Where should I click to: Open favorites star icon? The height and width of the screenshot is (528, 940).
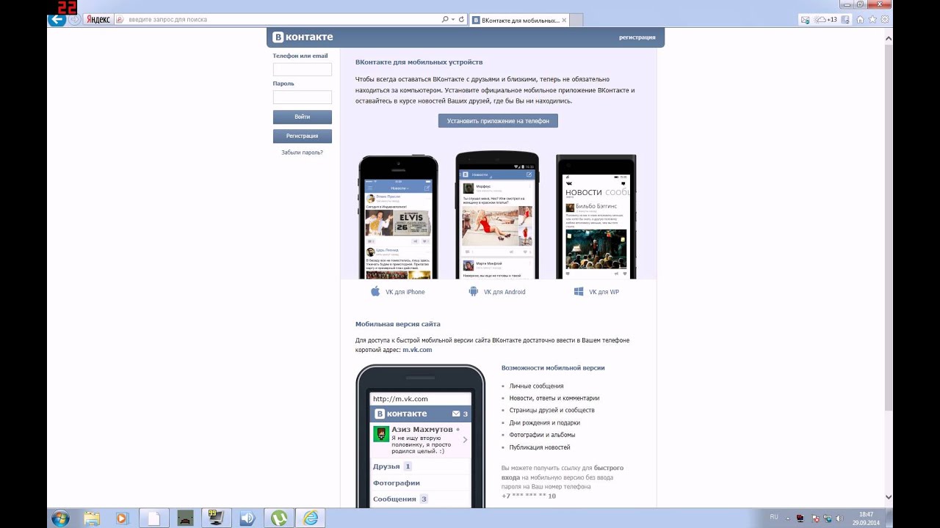coord(872,20)
